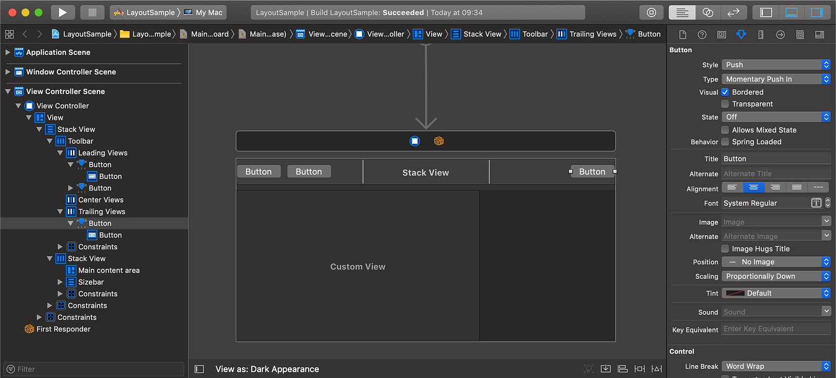Open Resolve Auto Layout Issues icon
Image resolution: width=836 pixels, height=378 pixels.
pyautogui.click(x=657, y=369)
